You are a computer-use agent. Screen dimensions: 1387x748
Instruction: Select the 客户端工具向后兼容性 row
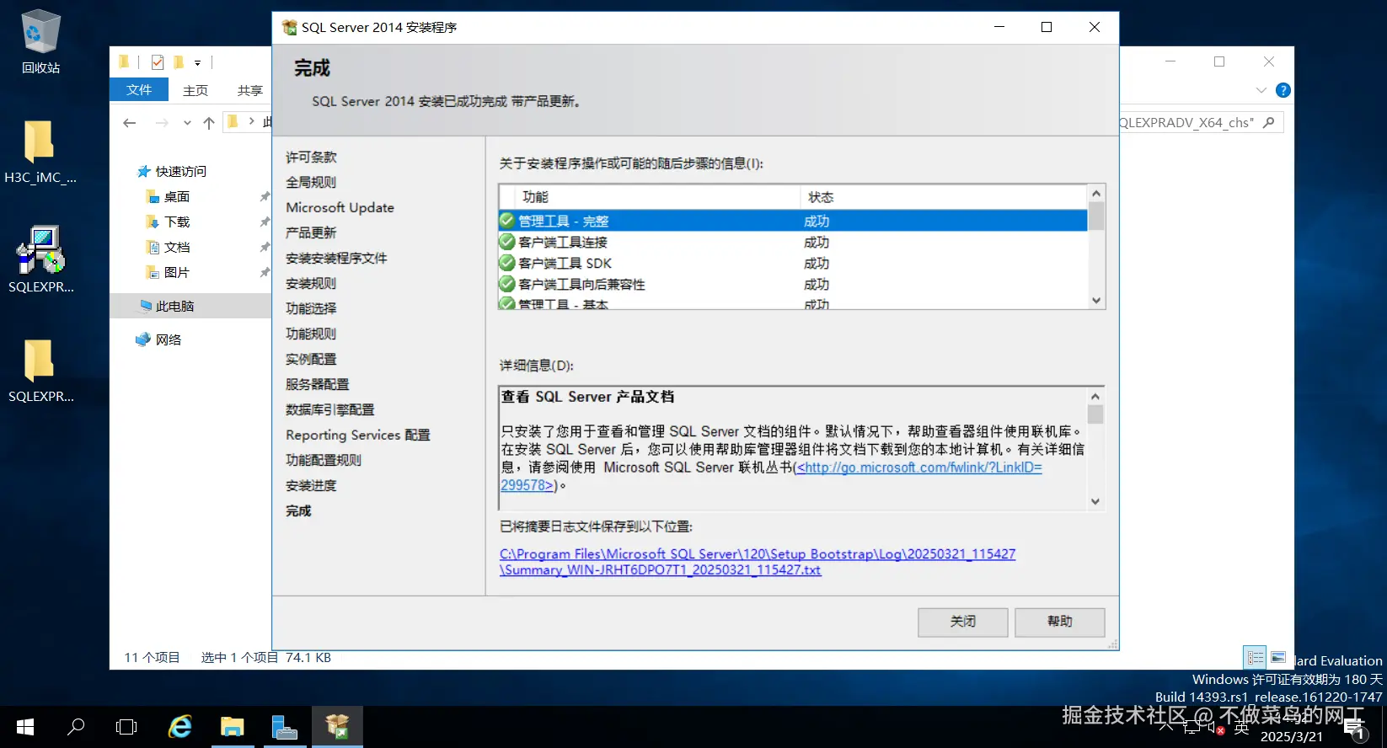pyautogui.click(x=793, y=284)
